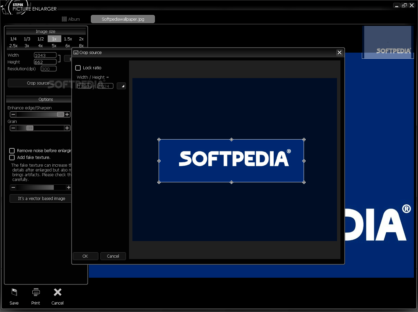
Task: Select the 1x image size
Action: point(54,39)
